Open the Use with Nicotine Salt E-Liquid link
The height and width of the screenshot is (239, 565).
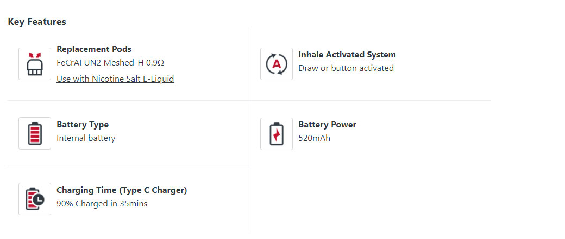[x=115, y=79]
